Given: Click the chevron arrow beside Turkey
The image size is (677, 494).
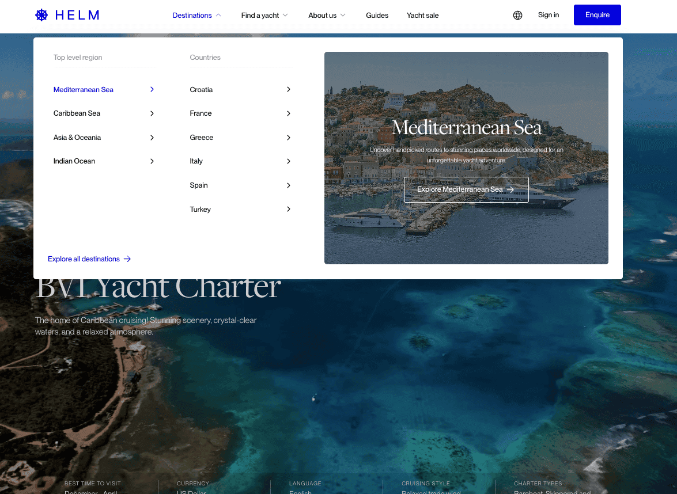Looking at the screenshot, I should (x=289, y=209).
